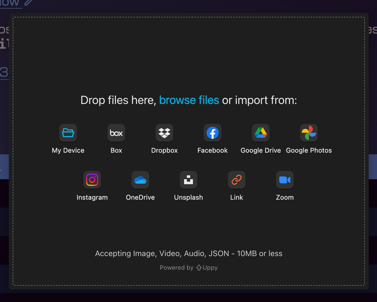377x302 pixels.
Task: Import from the Box icon
Action: [116, 133]
